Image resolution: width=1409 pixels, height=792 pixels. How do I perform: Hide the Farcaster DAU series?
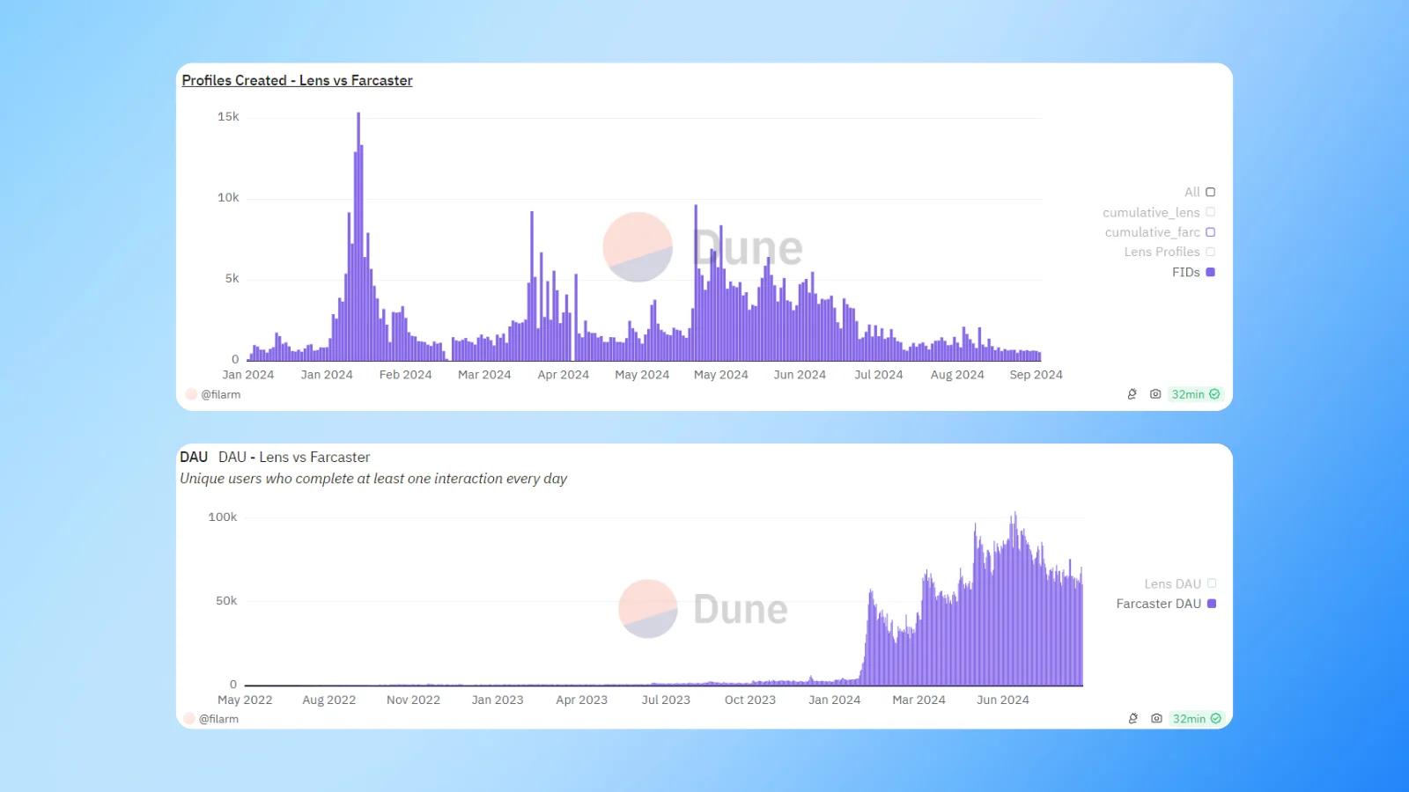tap(1212, 604)
